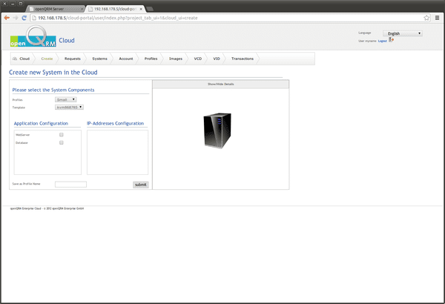Click the openQRM Enterprise Cloud footer text
Viewport: 445px width, 304px height.
point(47,208)
